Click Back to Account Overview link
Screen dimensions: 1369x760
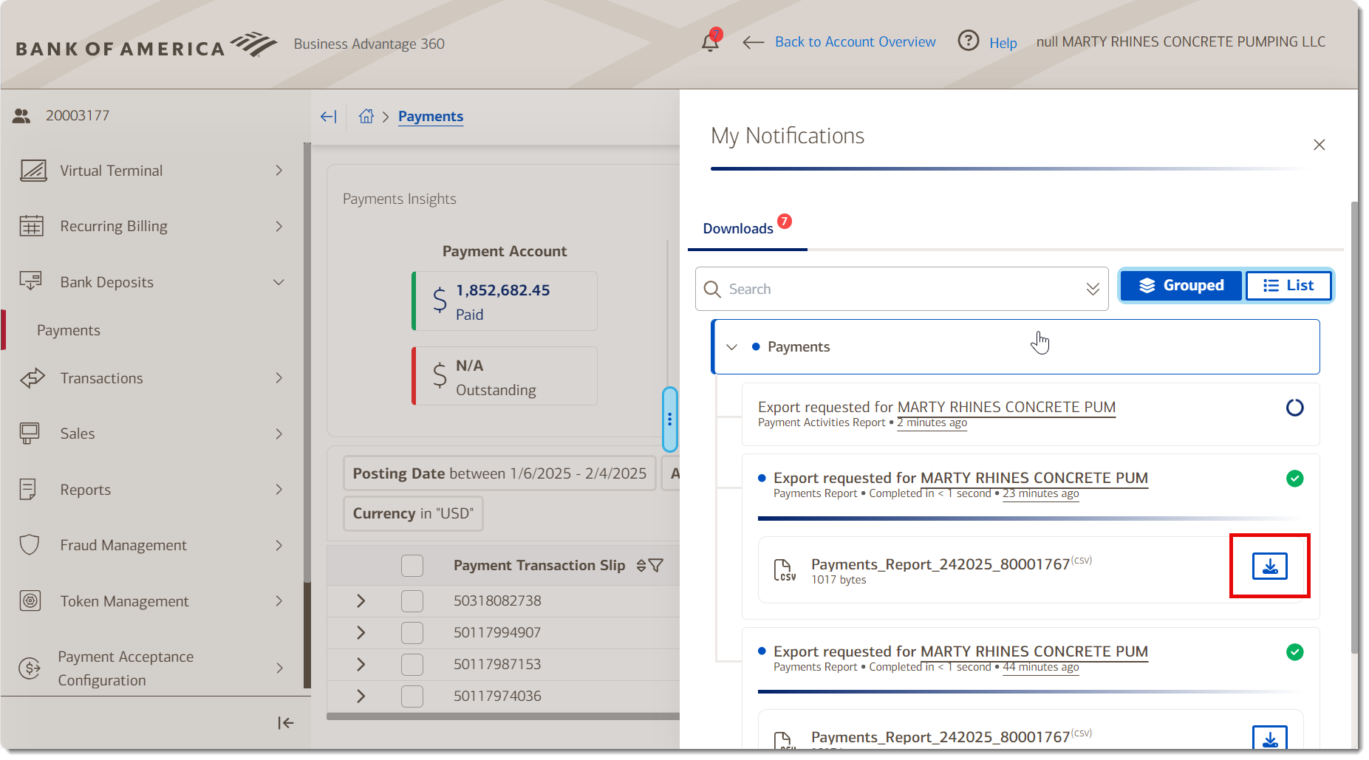tap(855, 42)
